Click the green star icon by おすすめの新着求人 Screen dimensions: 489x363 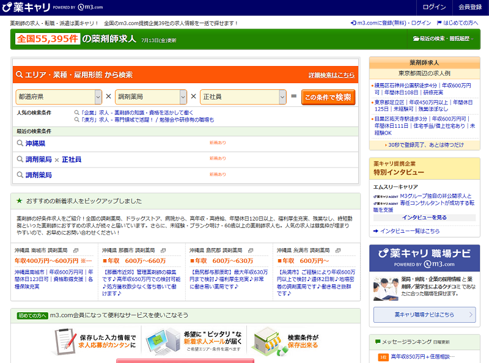pyautogui.click(x=20, y=201)
